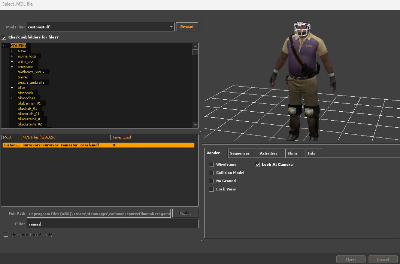Expand the alaxe folder

(x=12, y=51)
